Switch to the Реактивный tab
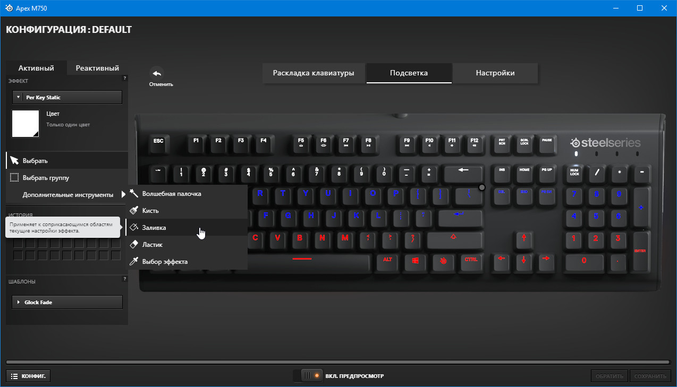The height and width of the screenshot is (387, 677). (x=97, y=68)
